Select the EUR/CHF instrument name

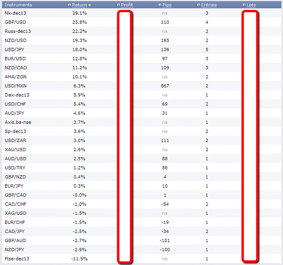point(15,222)
